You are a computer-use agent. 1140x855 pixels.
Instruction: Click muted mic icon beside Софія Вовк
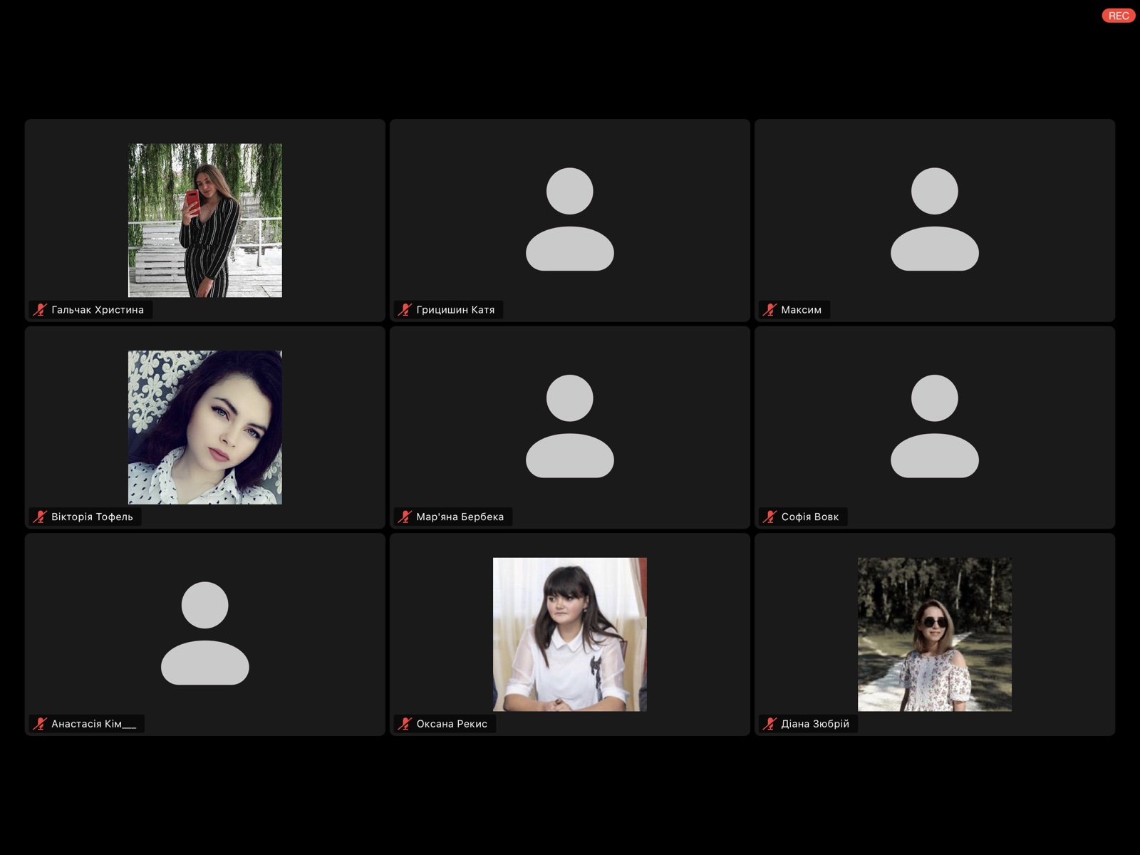(x=769, y=517)
